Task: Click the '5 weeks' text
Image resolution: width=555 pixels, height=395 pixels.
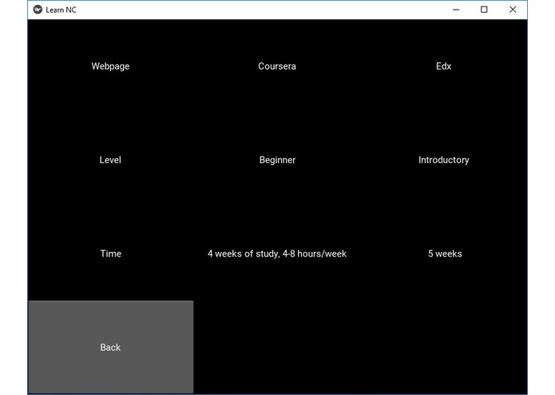Action: [445, 253]
